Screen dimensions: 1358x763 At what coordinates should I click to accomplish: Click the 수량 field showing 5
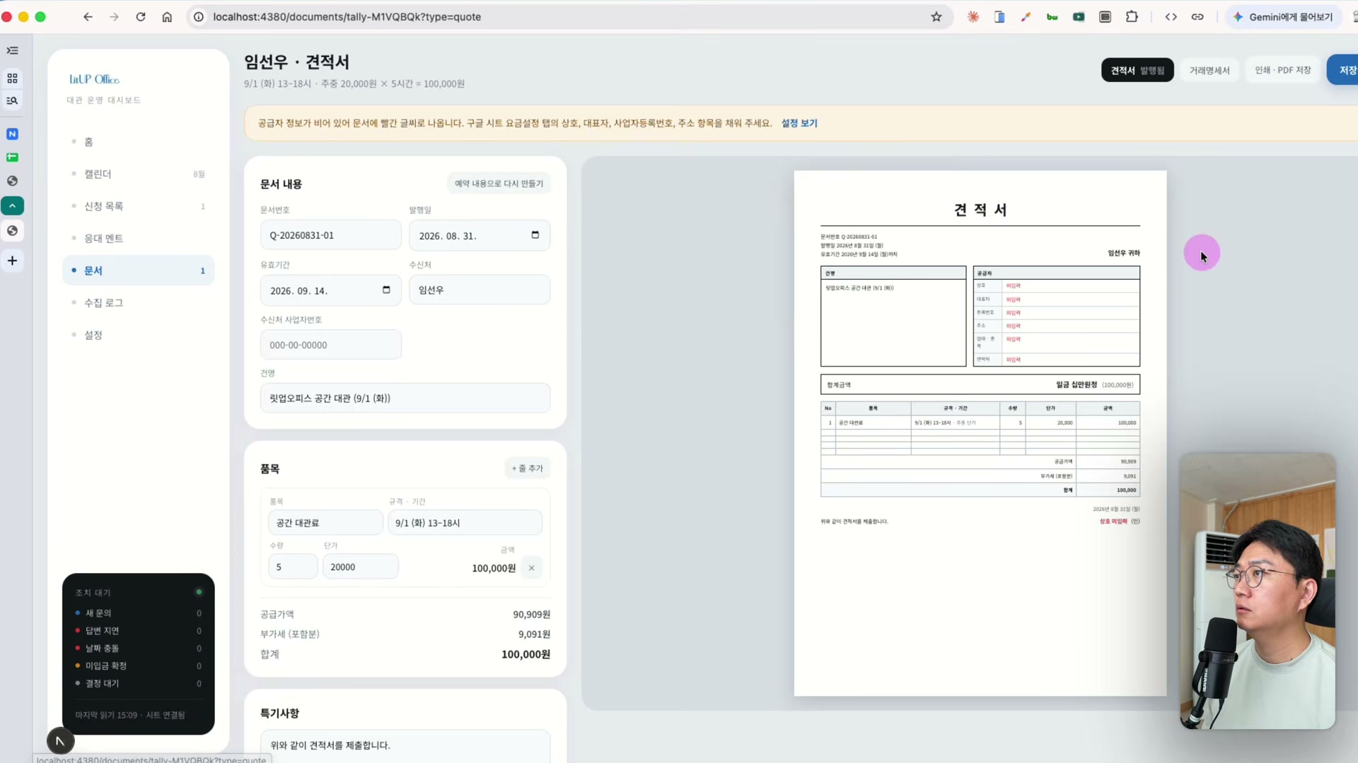coord(293,567)
